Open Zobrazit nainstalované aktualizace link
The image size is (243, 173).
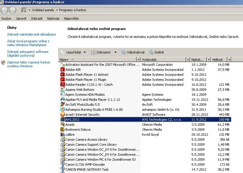(31, 35)
